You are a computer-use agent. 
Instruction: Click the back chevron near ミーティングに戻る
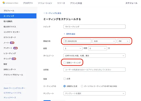(x=44, y=13)
